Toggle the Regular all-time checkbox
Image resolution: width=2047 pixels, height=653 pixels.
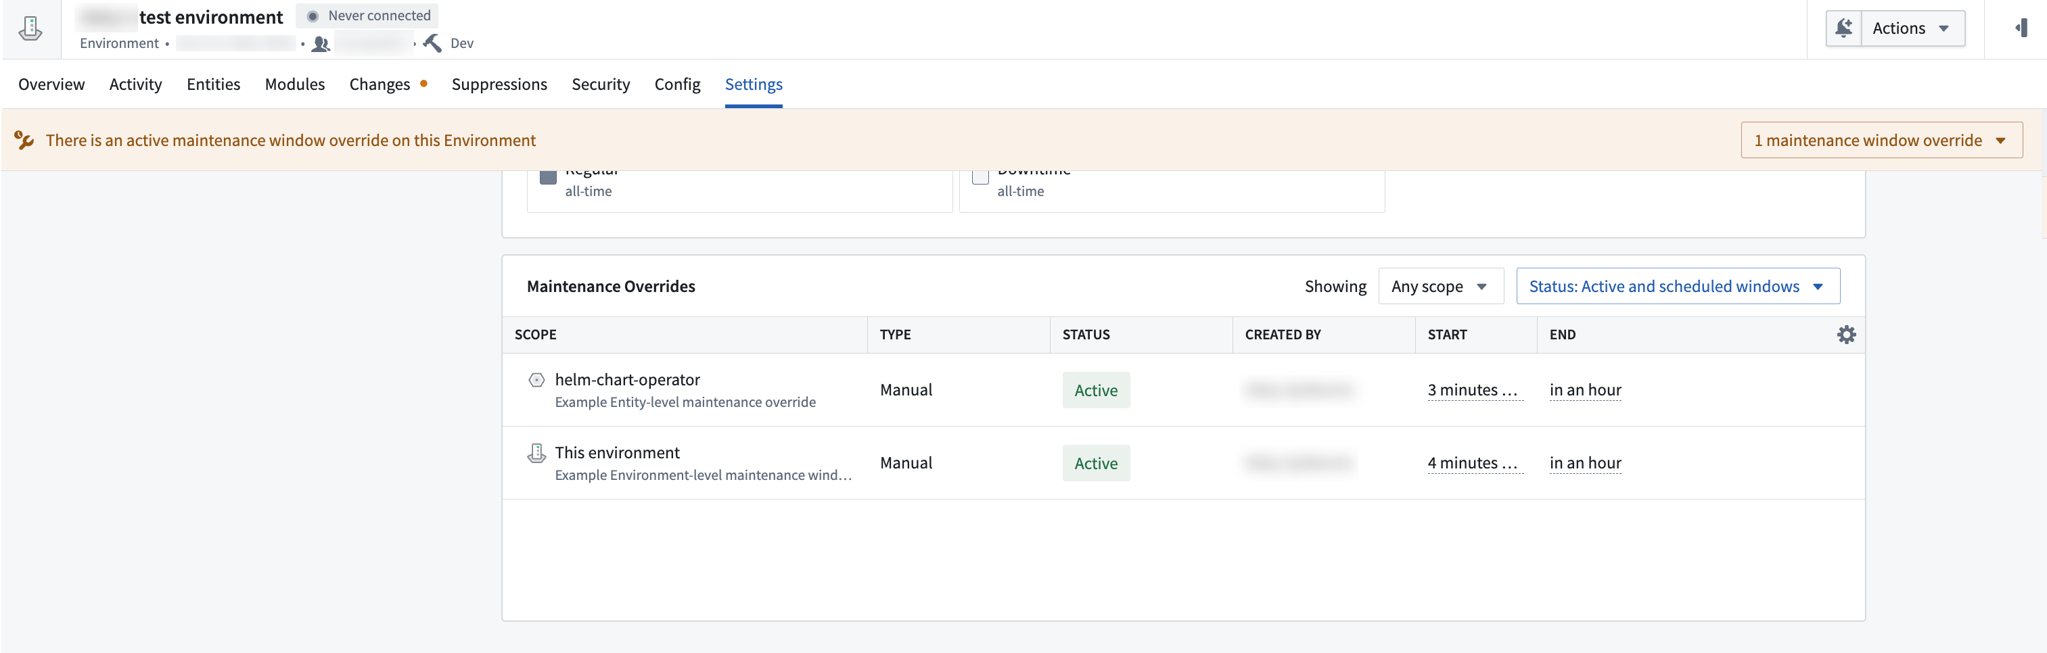tap(549, 176)
